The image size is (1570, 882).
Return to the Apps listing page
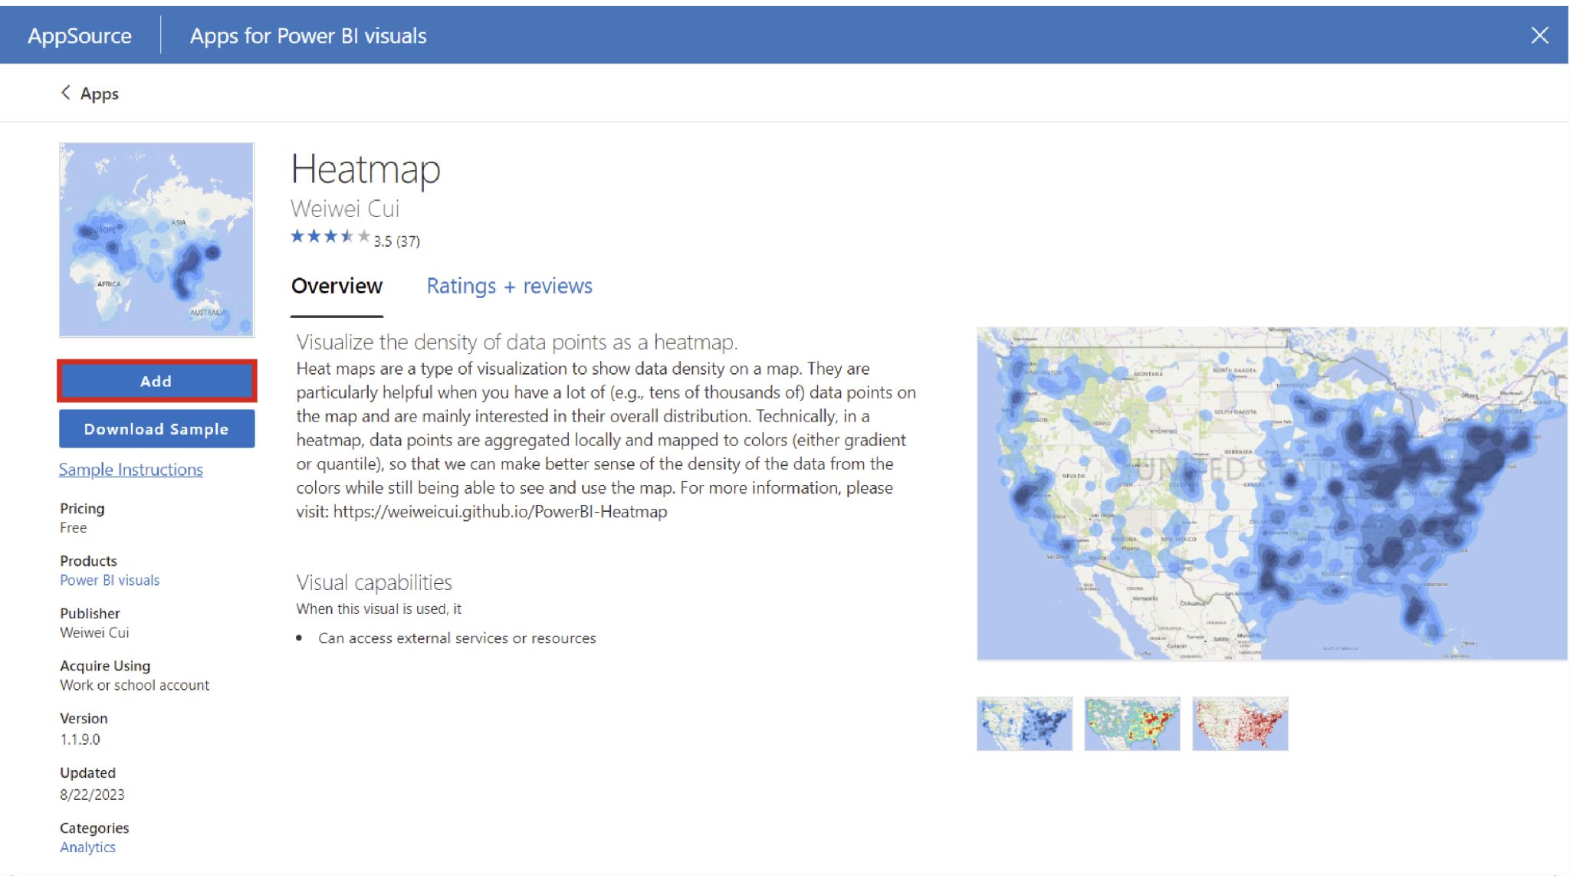pyautogui.click(x=98, y=93)
